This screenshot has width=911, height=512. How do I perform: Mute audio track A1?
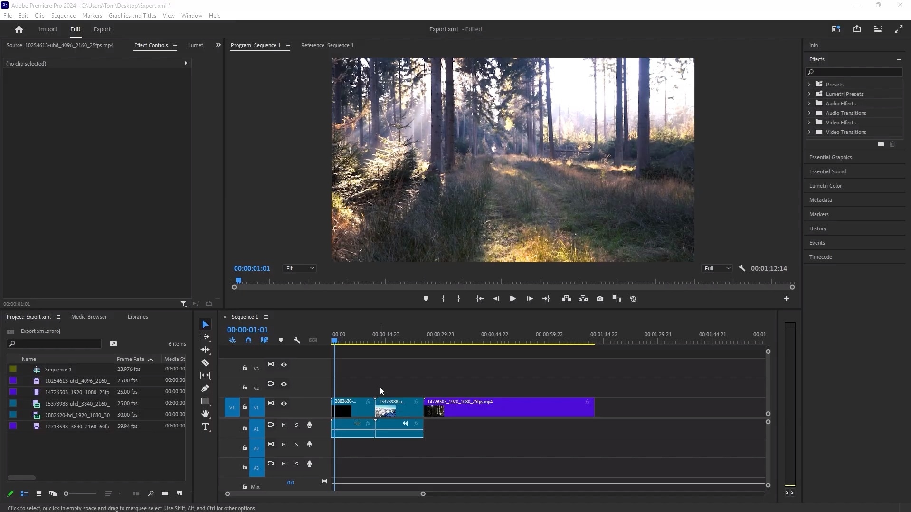pyautogui.click(x=284, y=425)
